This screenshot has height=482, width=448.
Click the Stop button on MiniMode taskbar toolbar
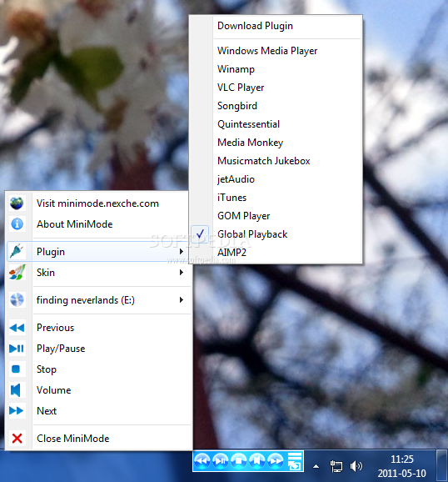coord(239,461)
